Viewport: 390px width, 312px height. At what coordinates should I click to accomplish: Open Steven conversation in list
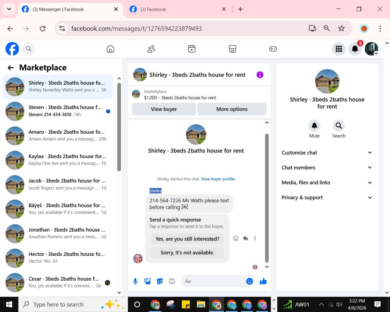tap(58, 111)
